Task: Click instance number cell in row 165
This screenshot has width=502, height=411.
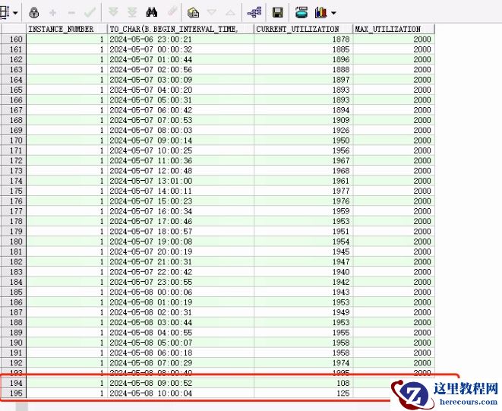Action: click(x=67, y=90)
